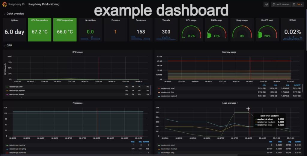Collapse the CPU row section
This screenshot has height=156, width=307.
(8, 45)
